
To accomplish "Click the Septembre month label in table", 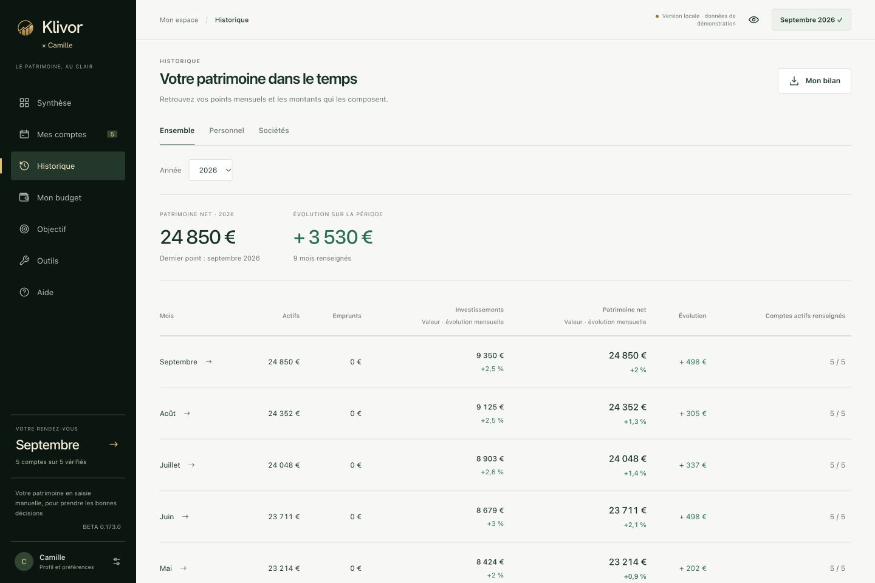I will (x=179, y=362).
